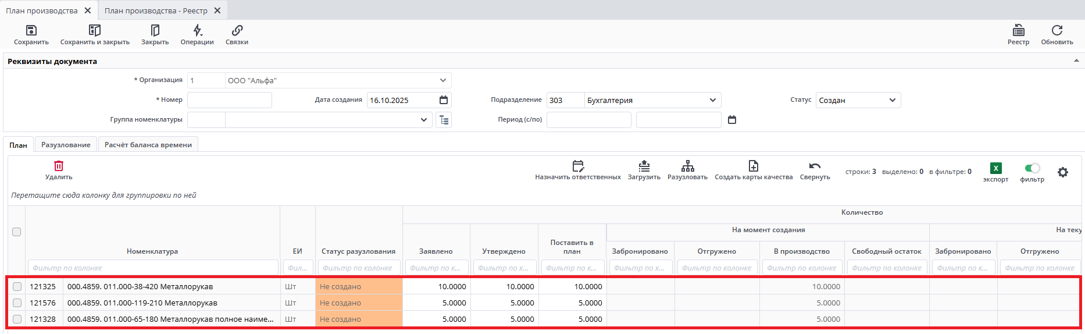
Task: Expand the Department (Подразделение) dropdown
Action: pos(712,100)
